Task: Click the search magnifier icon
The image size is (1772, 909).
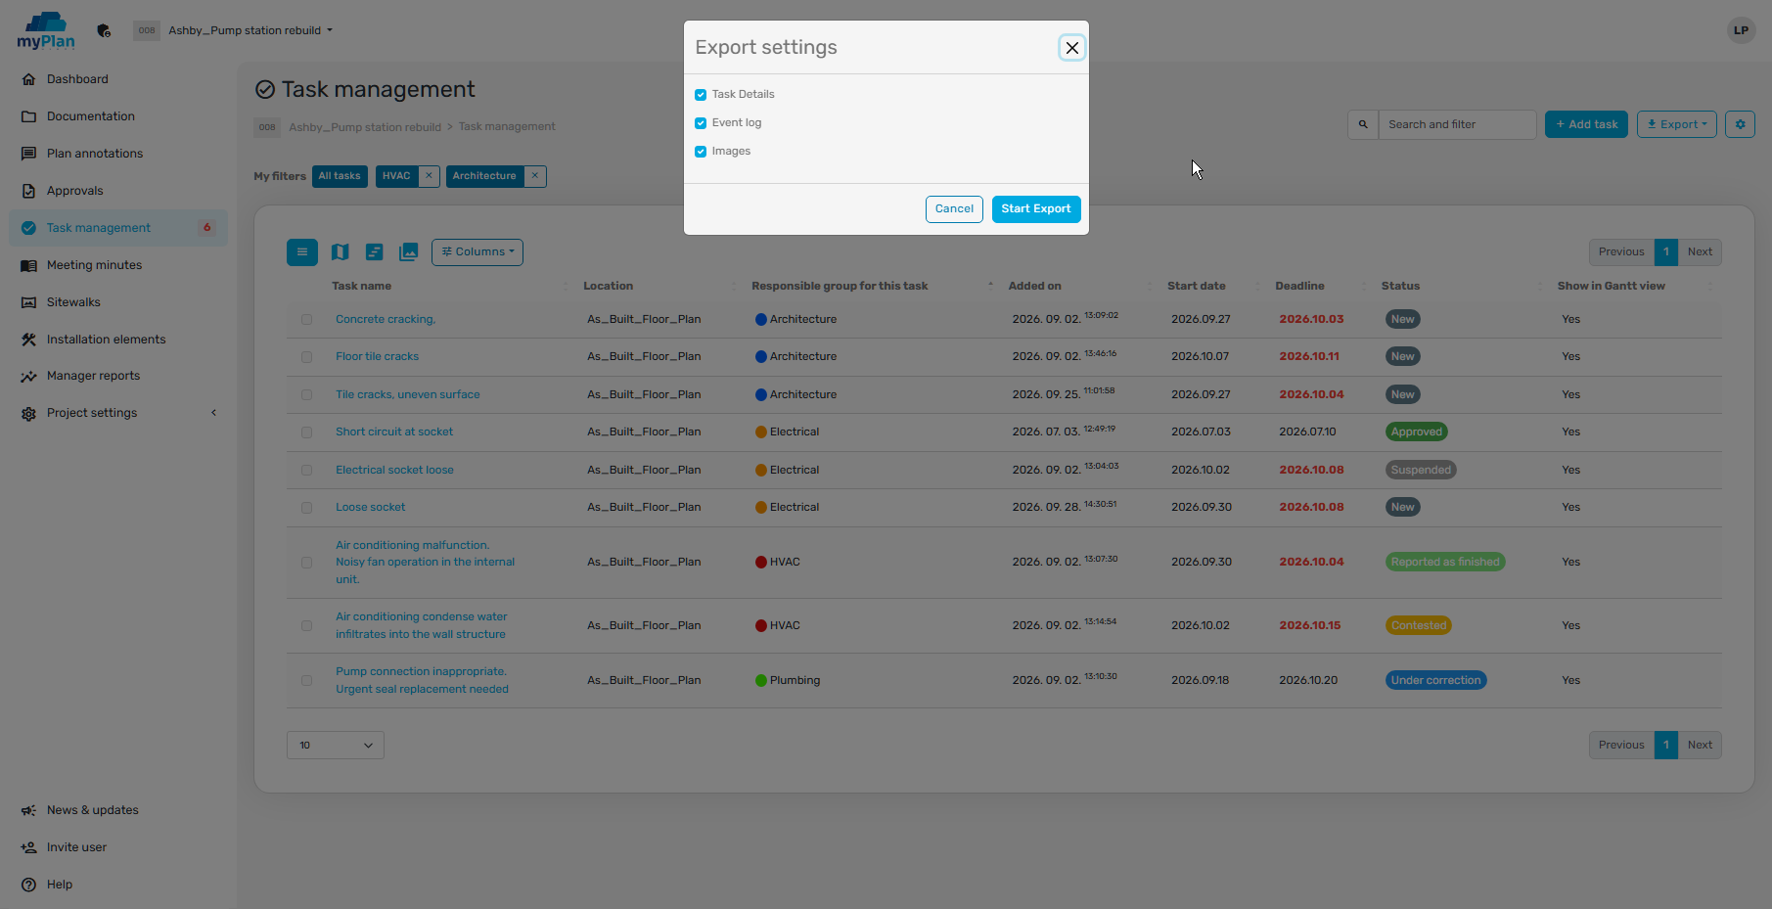Action: coord(1363,124)
